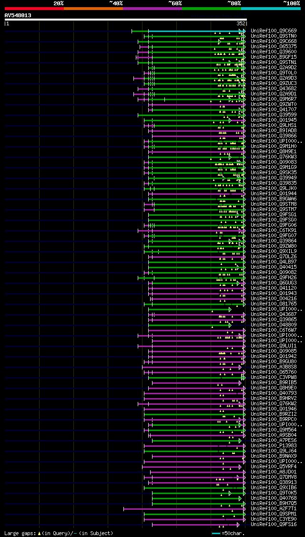This screenshot has width=305, height=537.
Task: Select hit label UniRef100_Q01945
Action: 274,120
